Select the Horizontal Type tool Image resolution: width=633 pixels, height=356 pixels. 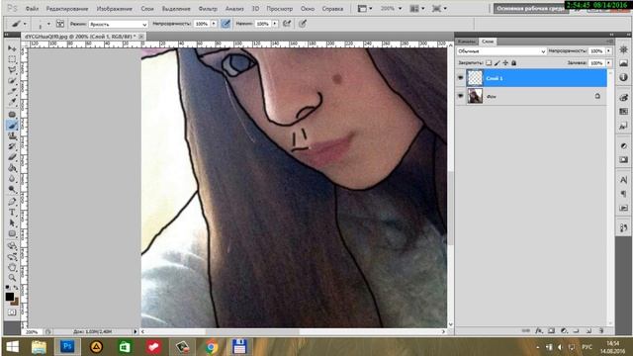click(x=12, y=213)
